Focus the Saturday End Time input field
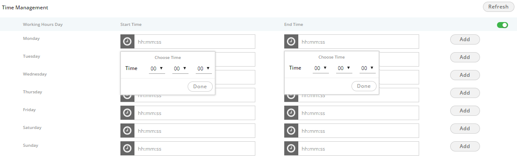Screen dimensions: 517x168 [358, 131]
